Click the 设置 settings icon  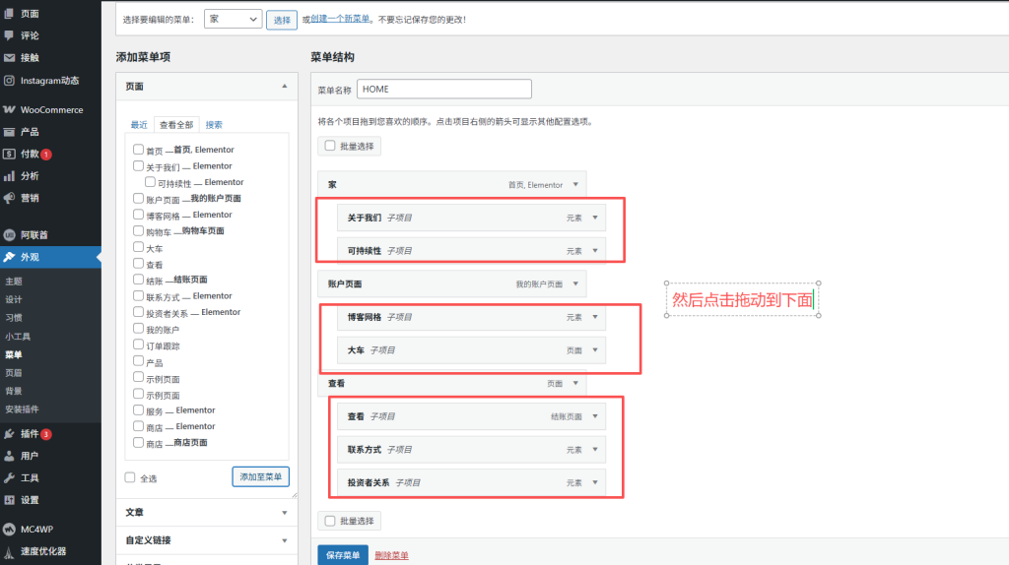[x=9, y=499]
